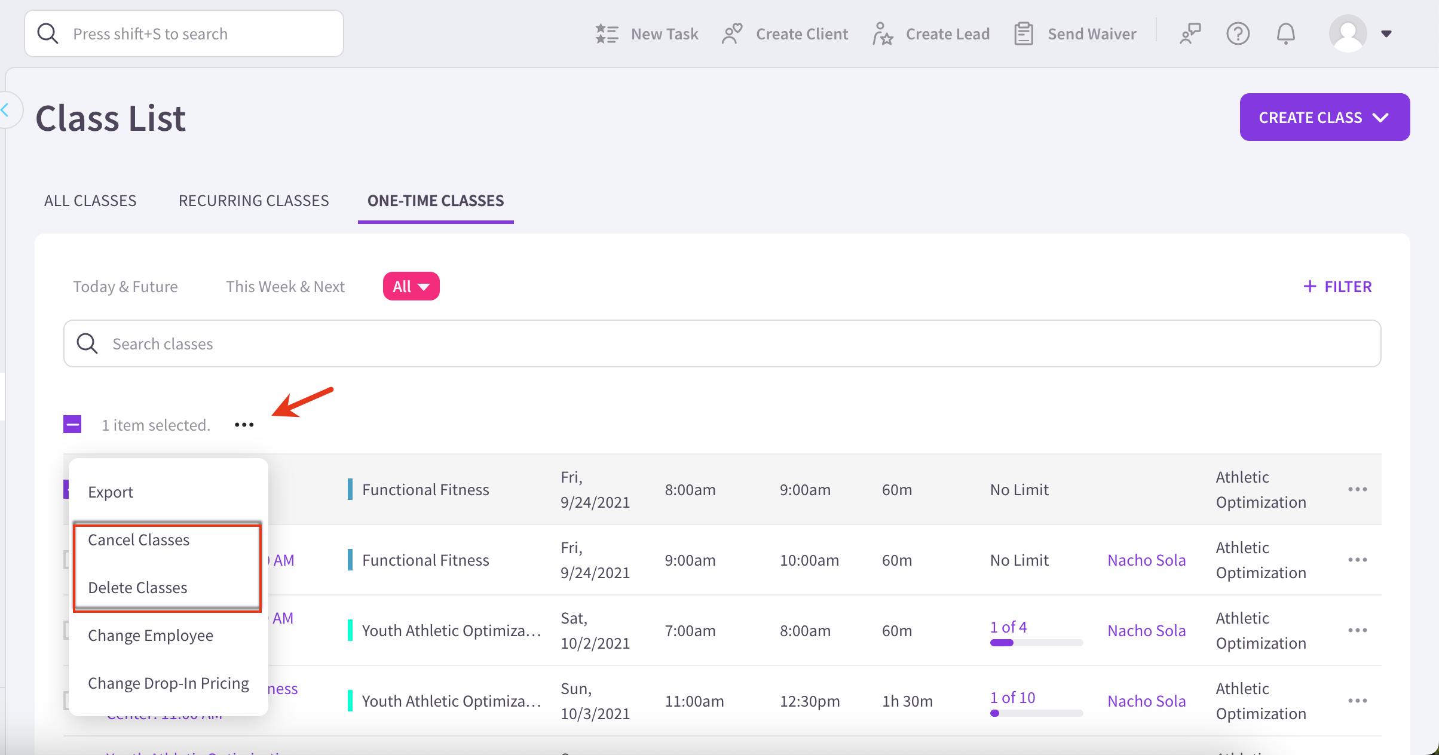1439x755 pixels.
Task: Click the 1 of 4 capacity progress bar
Action: pos(1036,643)
